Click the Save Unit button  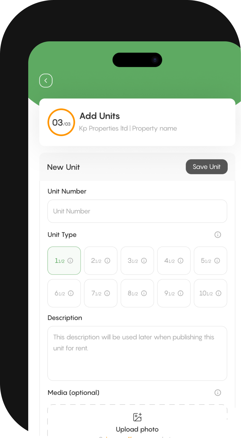(x=207, y=167)
